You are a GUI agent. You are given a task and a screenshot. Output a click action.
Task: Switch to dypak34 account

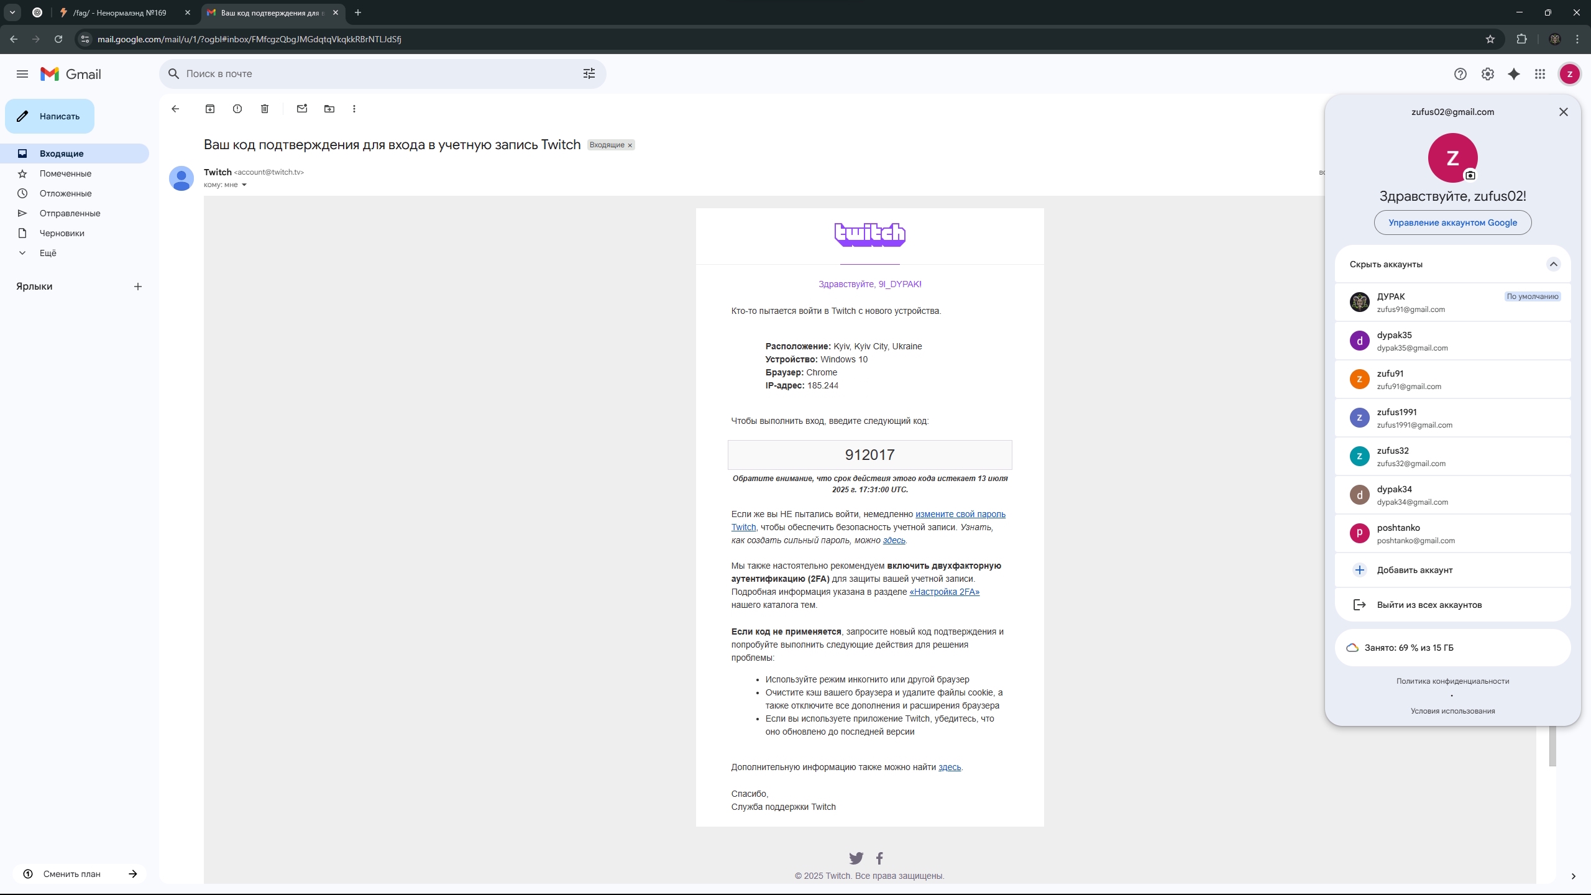click(1453, 495)
